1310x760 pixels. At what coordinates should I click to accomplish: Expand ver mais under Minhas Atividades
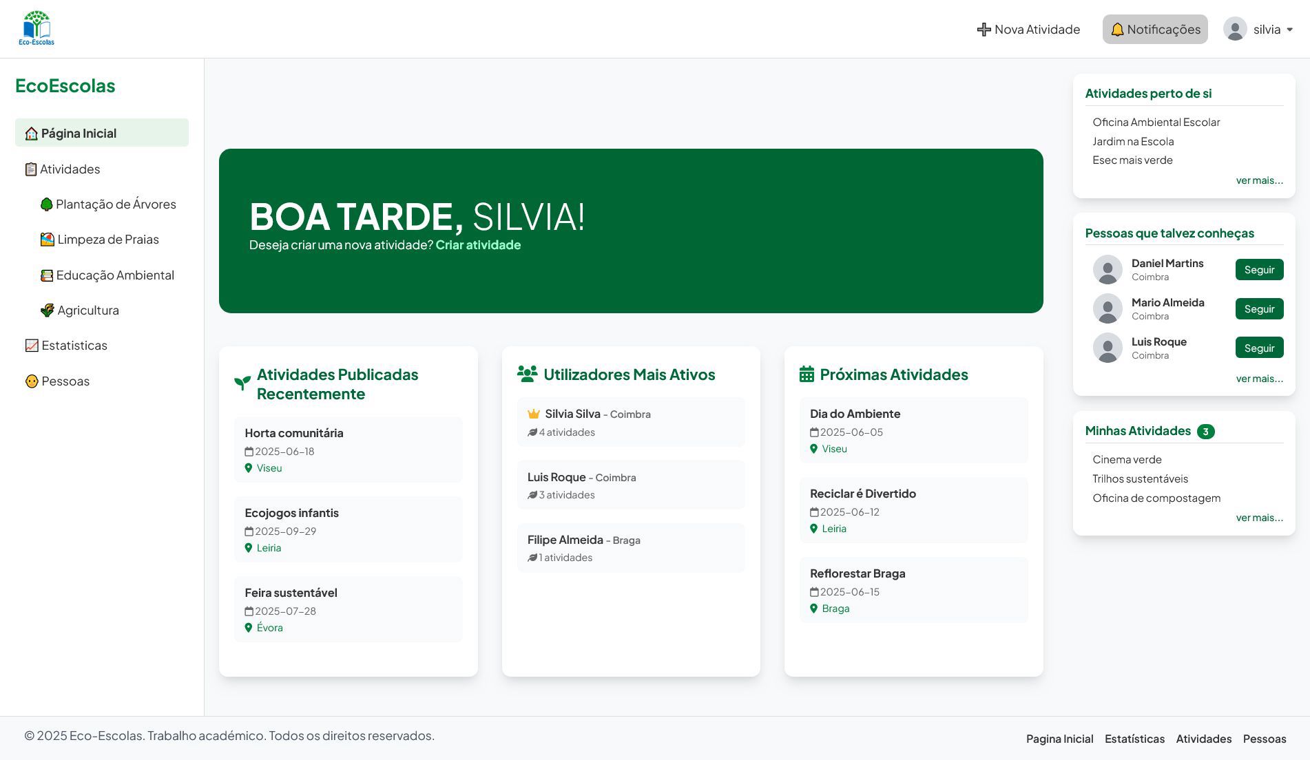1259,518
